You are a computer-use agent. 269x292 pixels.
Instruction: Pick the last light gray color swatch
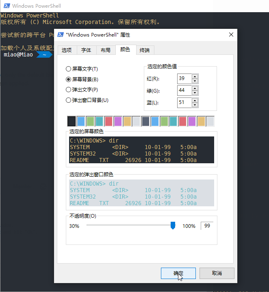210,121
